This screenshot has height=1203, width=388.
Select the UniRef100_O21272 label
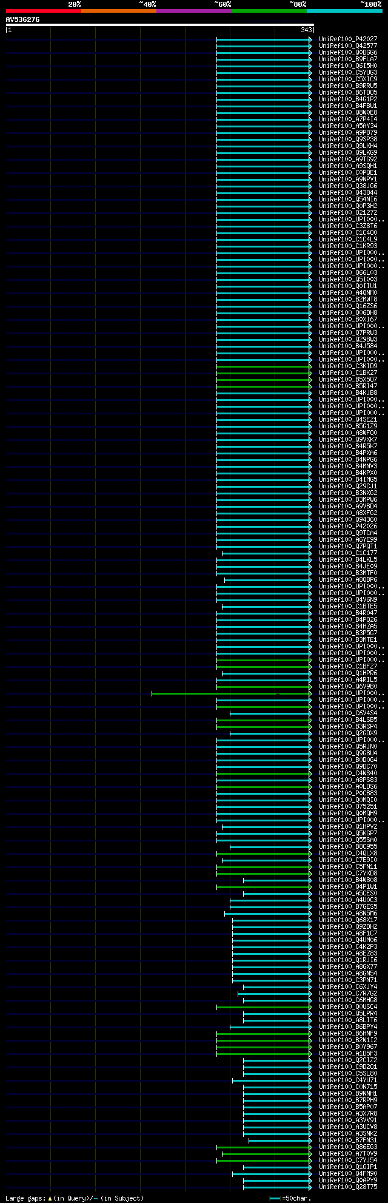348,212
